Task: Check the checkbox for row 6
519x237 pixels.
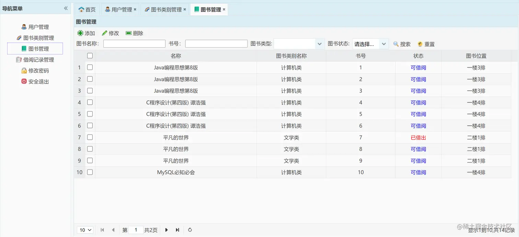Action: click(90, 125)
